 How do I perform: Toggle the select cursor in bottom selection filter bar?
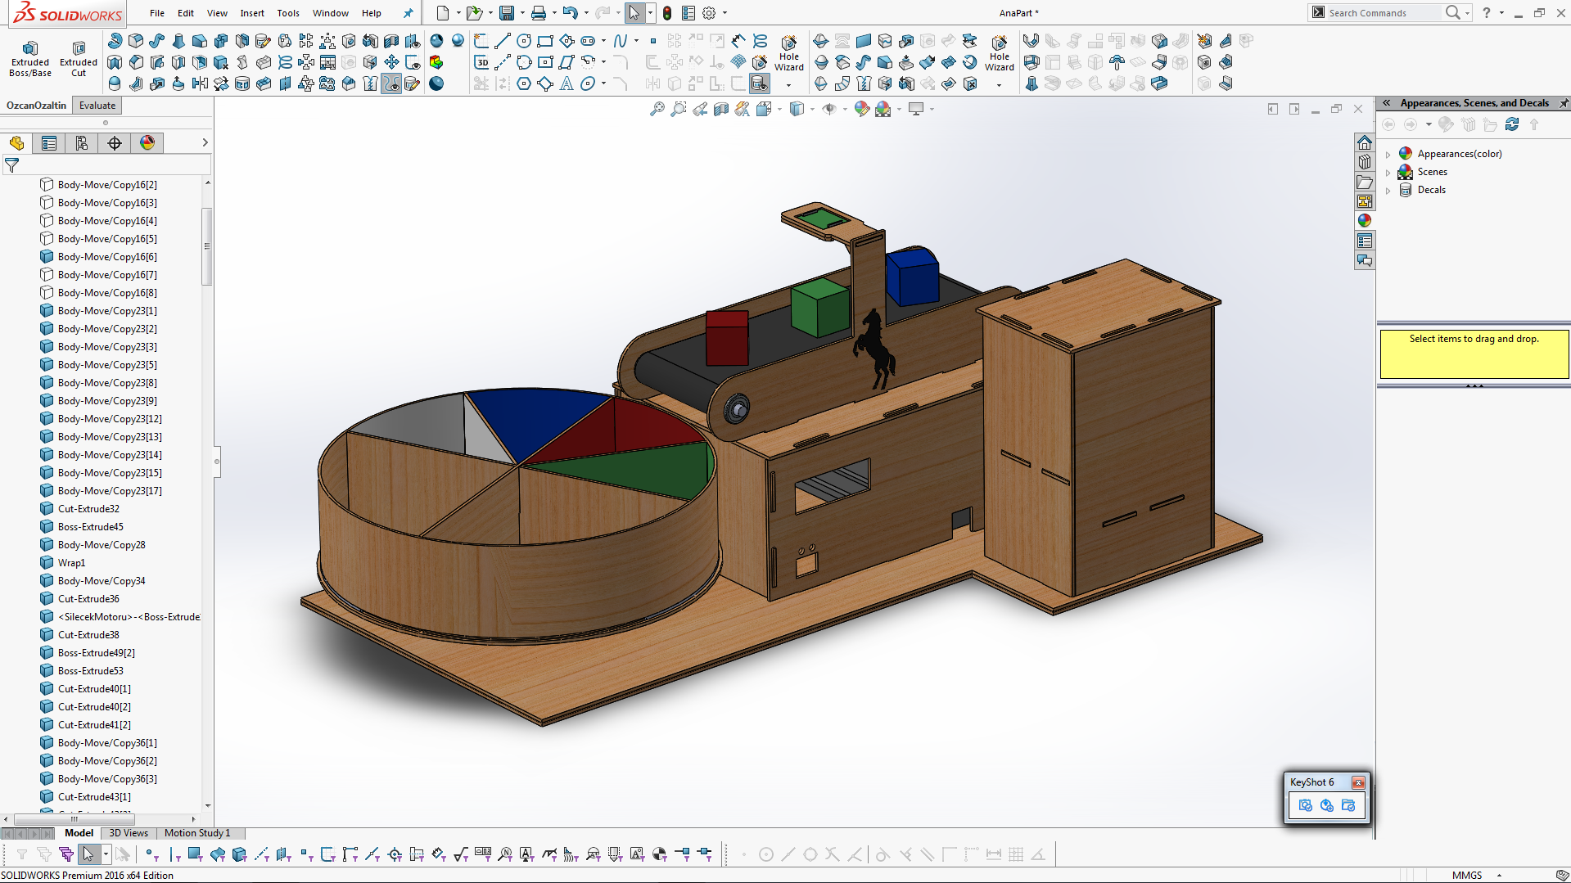click(x=88, y=854)
